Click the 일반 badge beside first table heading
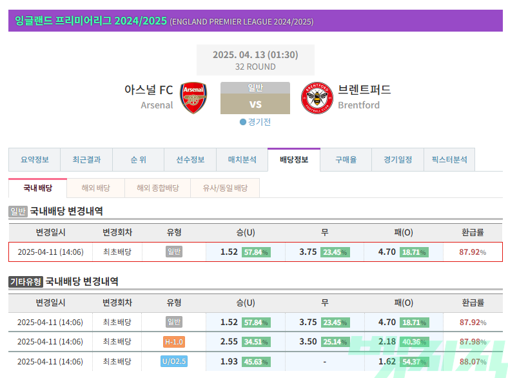 tap(18, 212)
